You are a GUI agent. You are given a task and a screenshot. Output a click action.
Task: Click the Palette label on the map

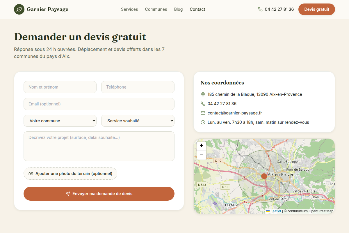(318, 197)
